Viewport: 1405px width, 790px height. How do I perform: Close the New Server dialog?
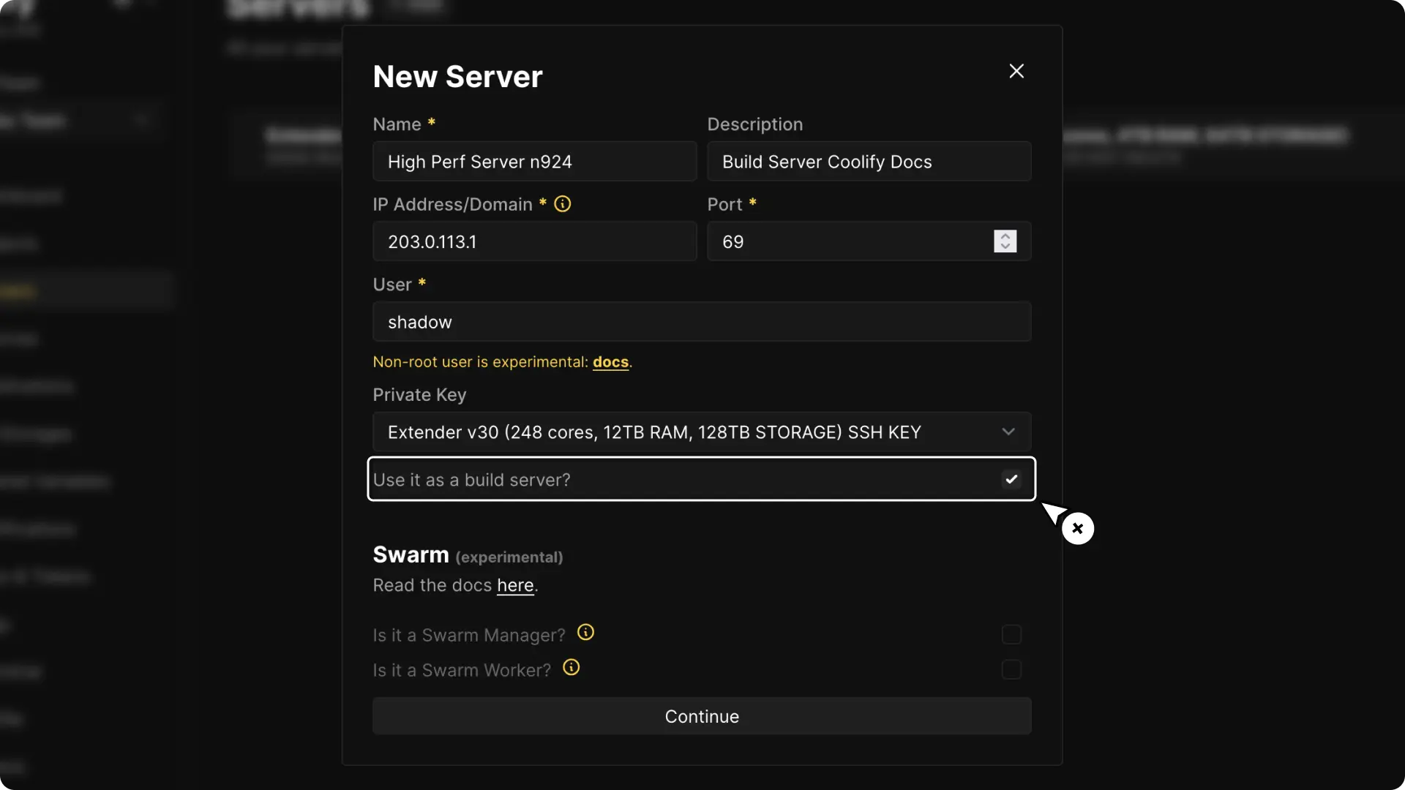click(1016, 70)
